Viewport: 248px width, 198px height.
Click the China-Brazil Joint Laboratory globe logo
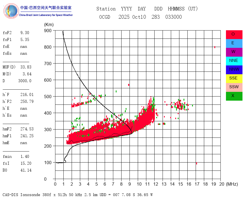click(11, 11)
